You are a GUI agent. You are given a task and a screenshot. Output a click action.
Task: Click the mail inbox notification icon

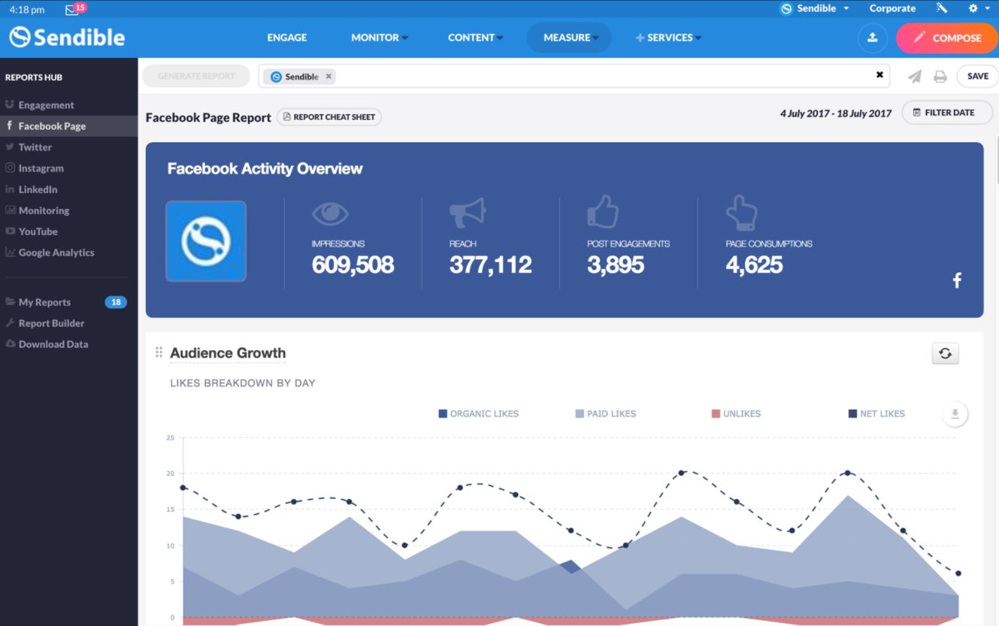[x=72, y=10]
